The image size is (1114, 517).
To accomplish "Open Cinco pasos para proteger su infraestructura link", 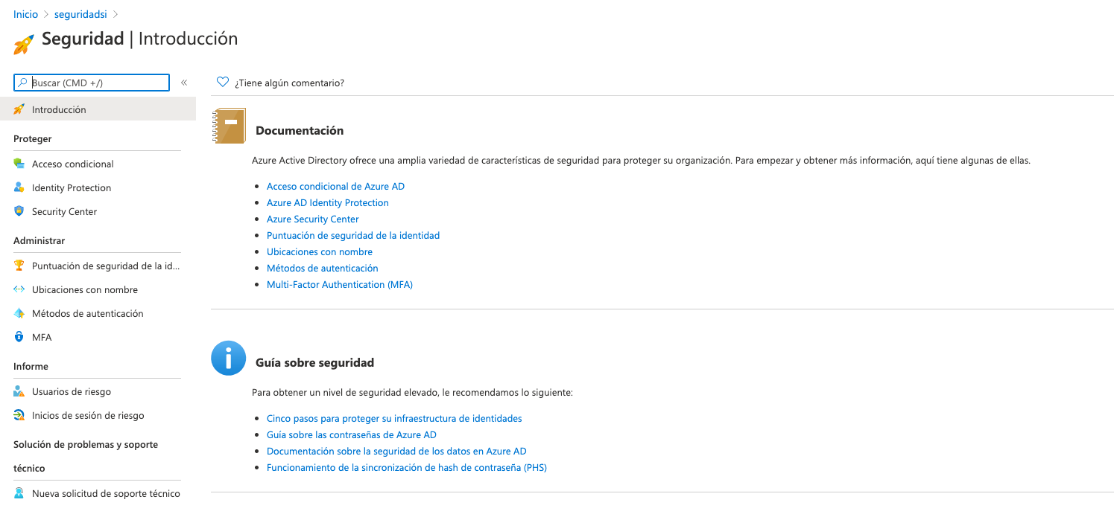I will pyautogui.click(x=394, y=418).
